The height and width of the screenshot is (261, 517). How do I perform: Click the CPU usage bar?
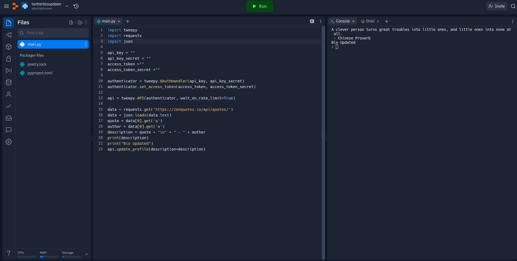click(27, 257)
